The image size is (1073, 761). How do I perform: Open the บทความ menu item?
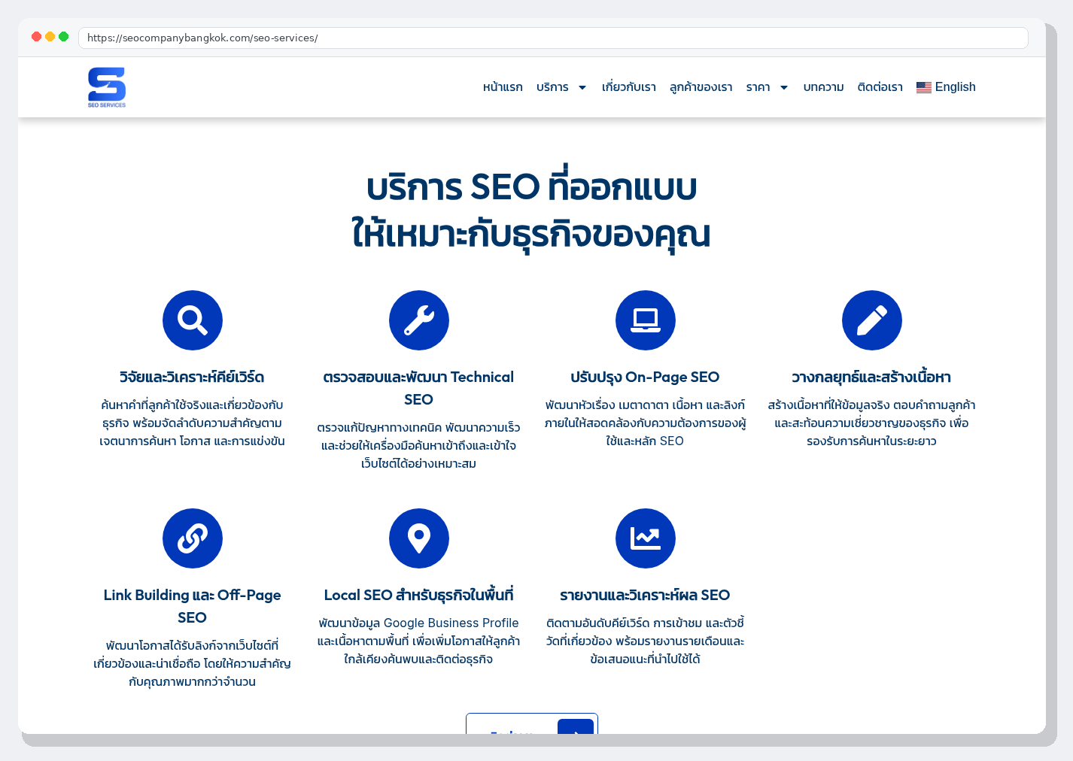[824, 87]
